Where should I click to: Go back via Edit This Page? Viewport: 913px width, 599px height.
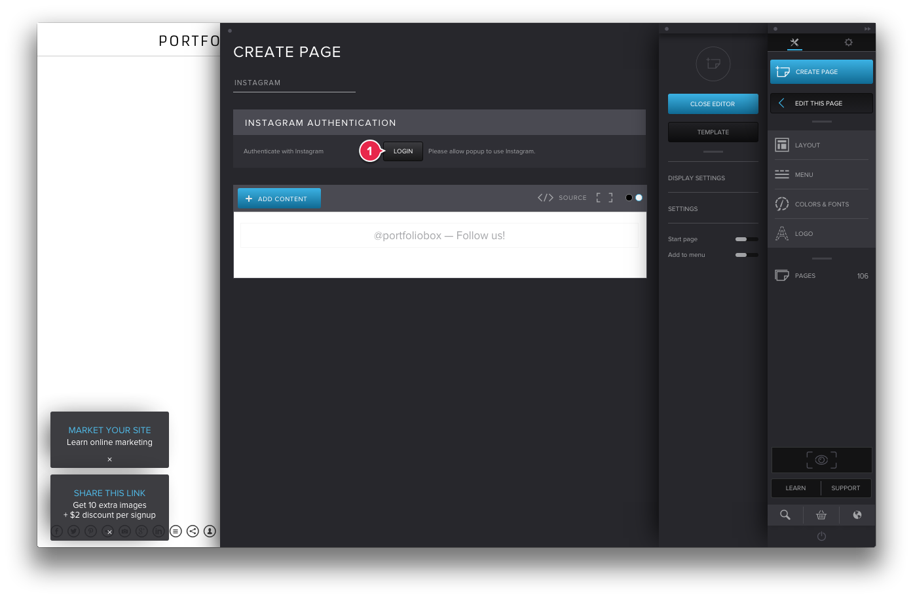821,104
